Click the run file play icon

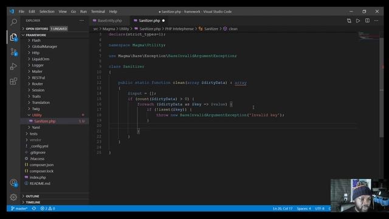pos(358,21)
